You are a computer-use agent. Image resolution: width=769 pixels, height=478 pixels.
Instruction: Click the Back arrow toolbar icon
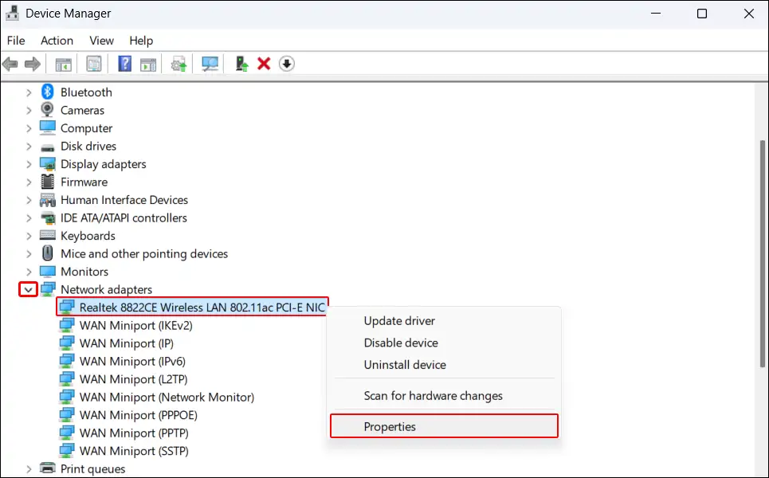click(10, 64)
